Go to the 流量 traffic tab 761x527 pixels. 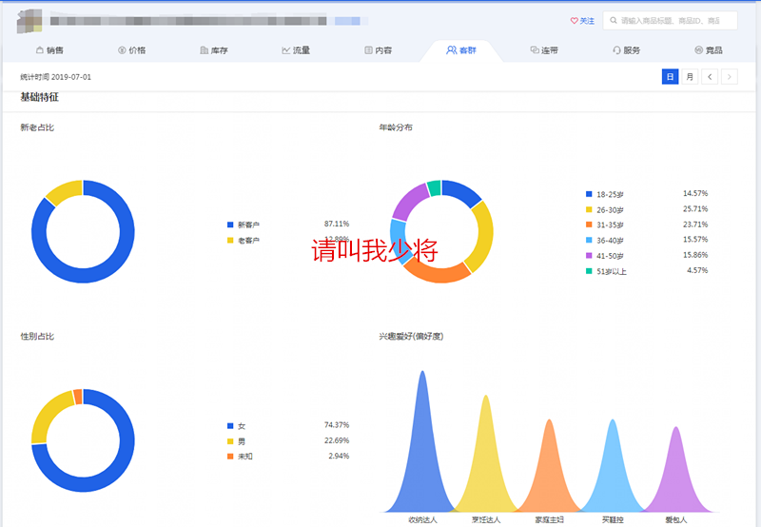pos(296,49)
